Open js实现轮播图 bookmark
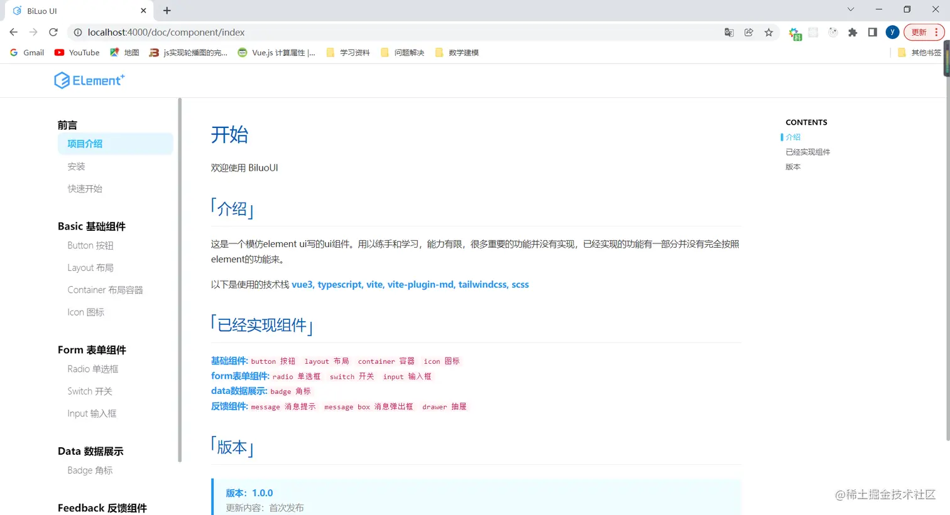 pos(188,53)
